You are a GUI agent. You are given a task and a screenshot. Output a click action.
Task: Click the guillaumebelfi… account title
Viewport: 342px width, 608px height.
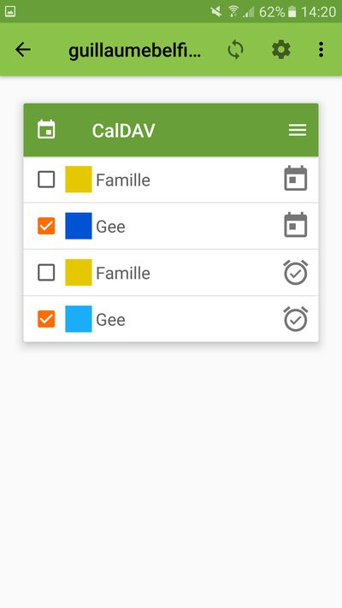[x=135, y=50]
